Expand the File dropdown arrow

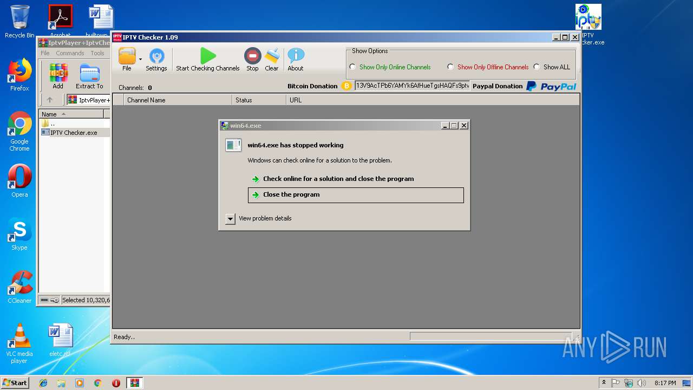click(x=140, y=59)
